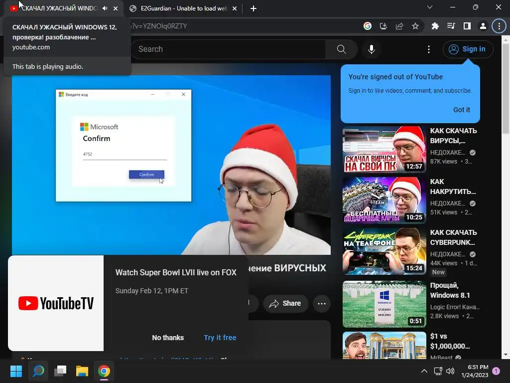510x383 pixels.
Task: Open Cyberpunk на телефоне video thumbnail
Action: click(x=384, y=251)
